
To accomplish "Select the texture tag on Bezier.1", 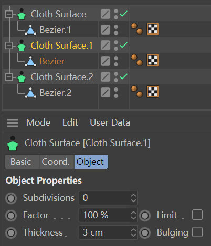I will pos(153,29).
